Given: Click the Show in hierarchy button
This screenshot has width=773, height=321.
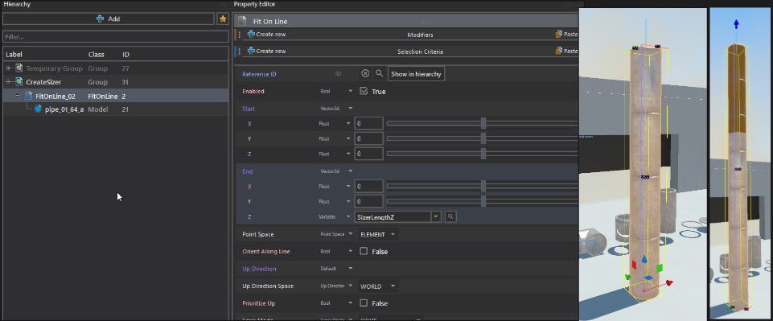Looking at the screenshot, I should coord(416,73).
